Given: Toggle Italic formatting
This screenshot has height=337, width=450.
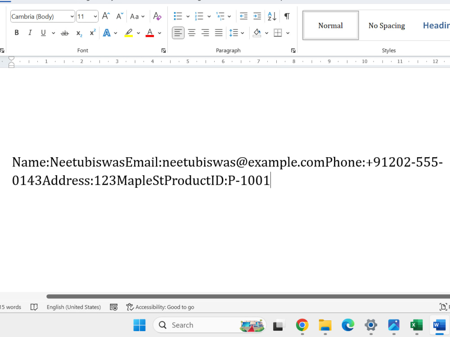Looking at the screenshot, I should [30, 33].
